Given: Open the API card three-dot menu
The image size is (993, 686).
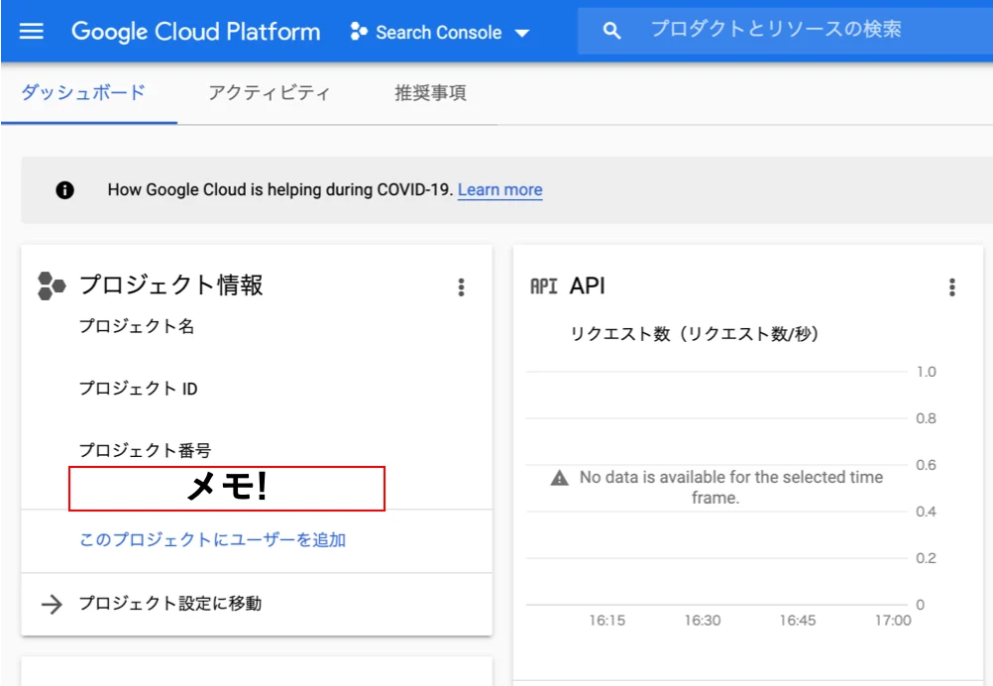Looking at the screenshot, I should click(951, 286).
